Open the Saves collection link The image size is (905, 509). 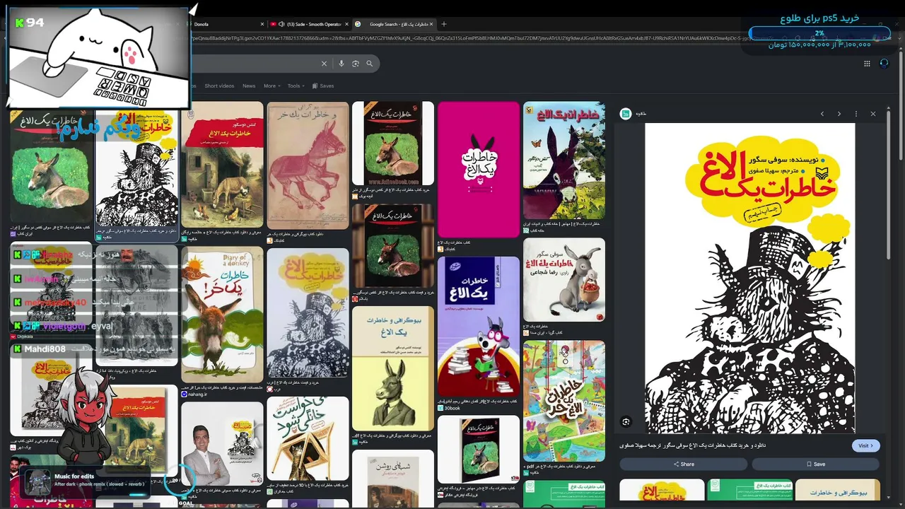click(x=323, y=86)
